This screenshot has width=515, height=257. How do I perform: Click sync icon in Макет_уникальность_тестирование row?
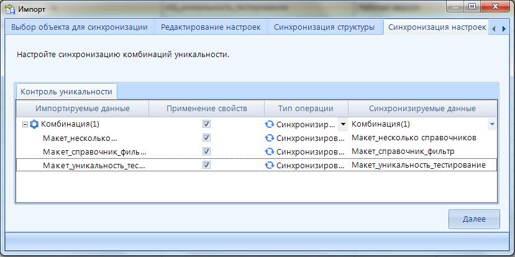(270, 165)
